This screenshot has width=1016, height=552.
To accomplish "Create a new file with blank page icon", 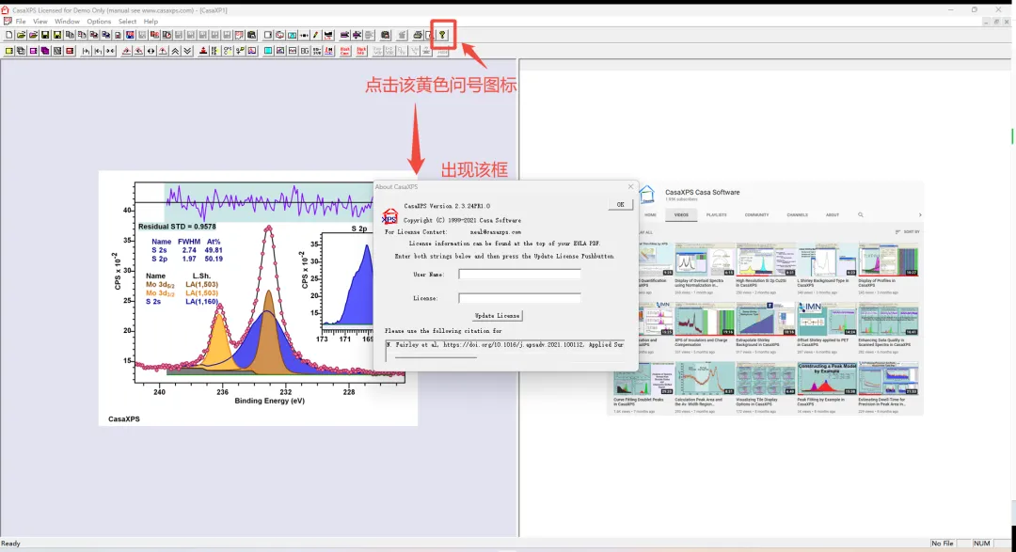I will tap(9, 35).
